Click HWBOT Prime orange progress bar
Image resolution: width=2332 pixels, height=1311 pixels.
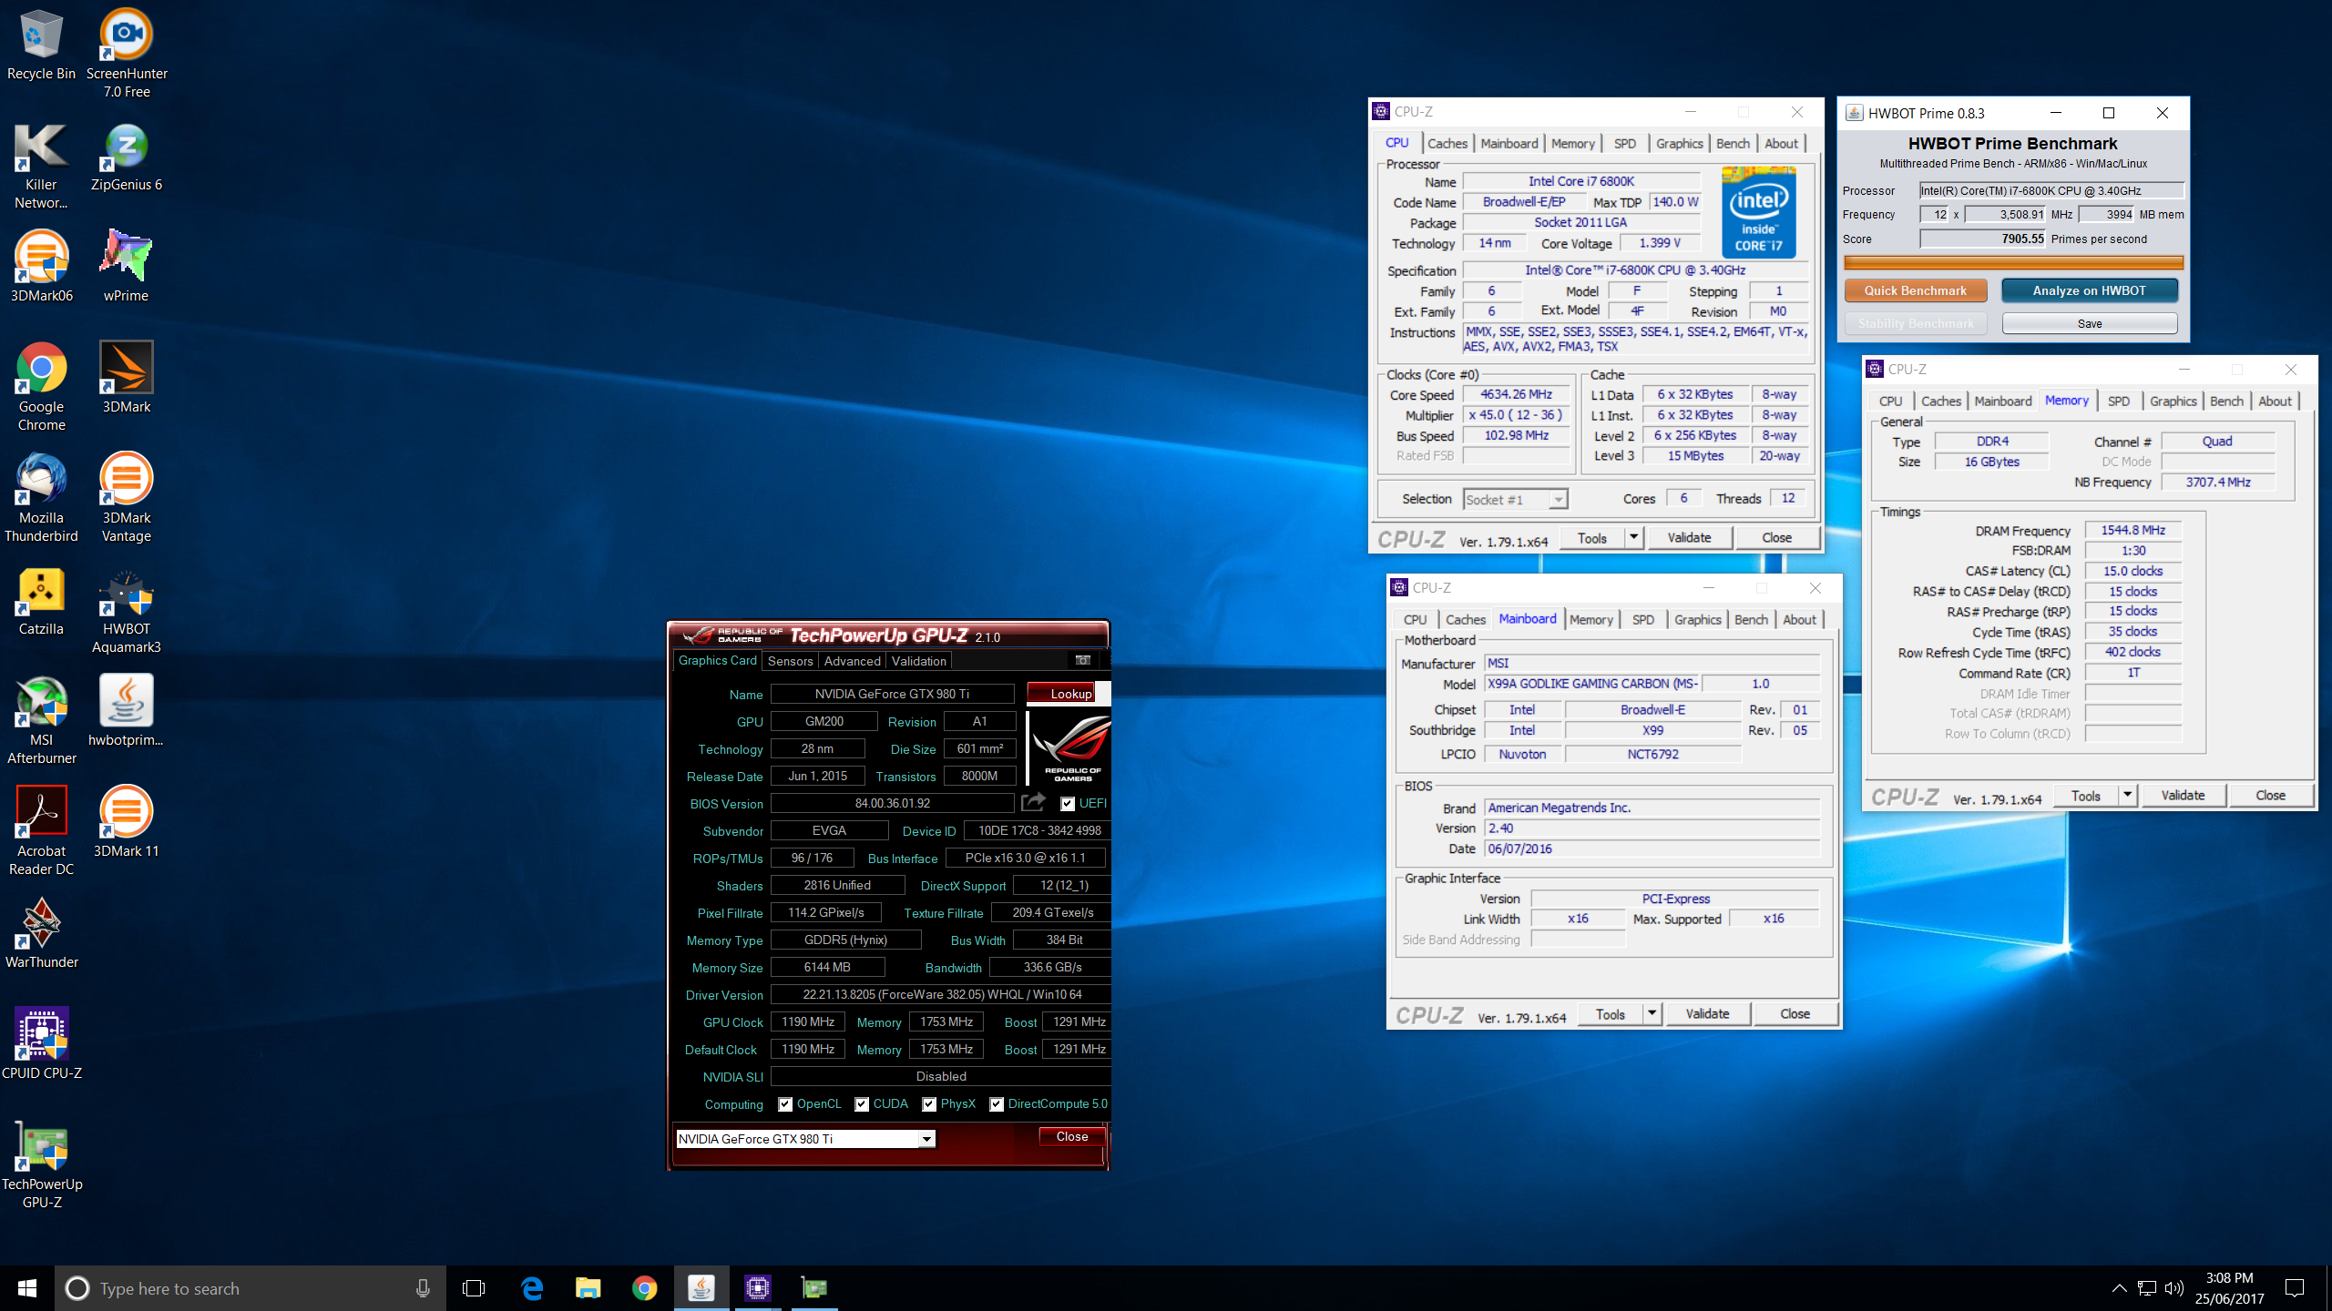point(2013,262)
